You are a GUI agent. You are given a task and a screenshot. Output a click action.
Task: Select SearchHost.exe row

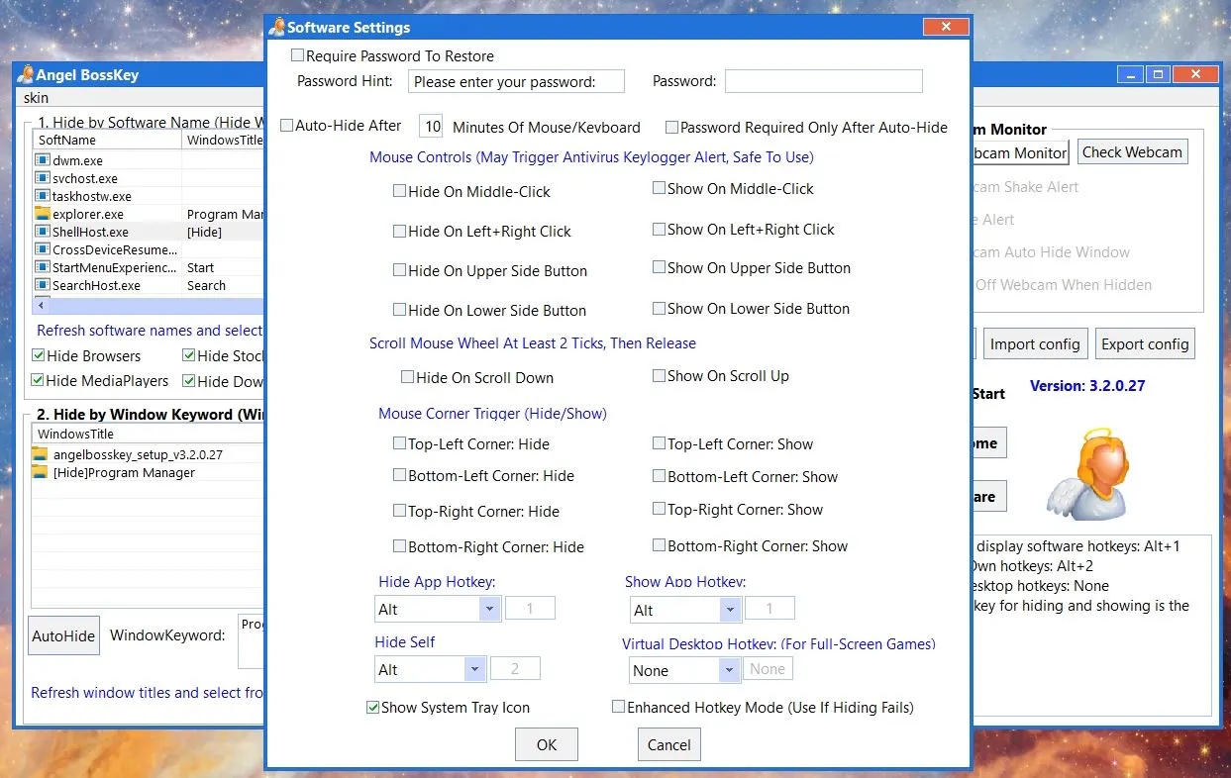(x=149, y=285)
